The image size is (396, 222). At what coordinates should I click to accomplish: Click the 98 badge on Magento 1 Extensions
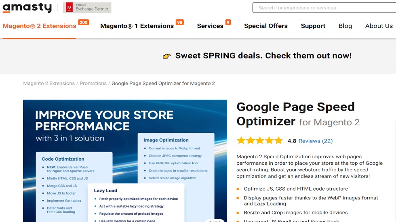click(179, 23)
